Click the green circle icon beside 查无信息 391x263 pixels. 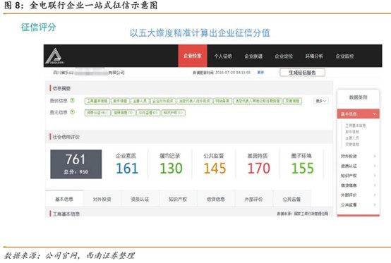[72, 112]
